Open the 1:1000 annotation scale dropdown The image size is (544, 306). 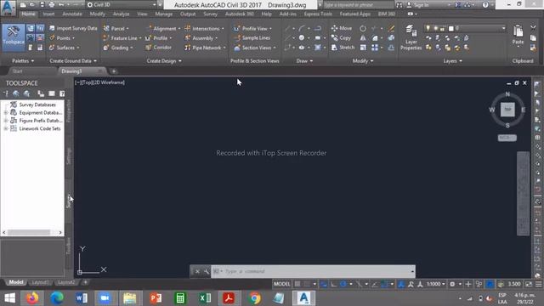pos(436,284)
